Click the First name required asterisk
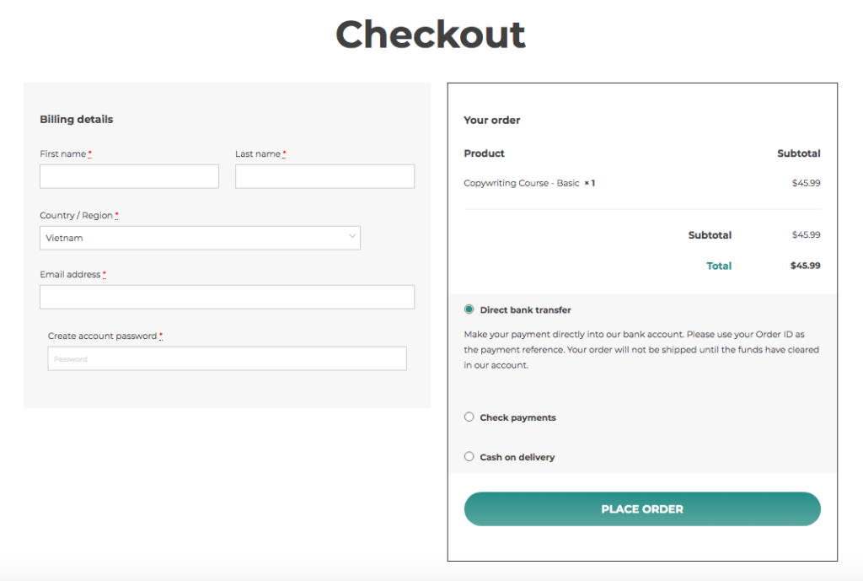The image size is (863, 581). (x=89, y=154)
